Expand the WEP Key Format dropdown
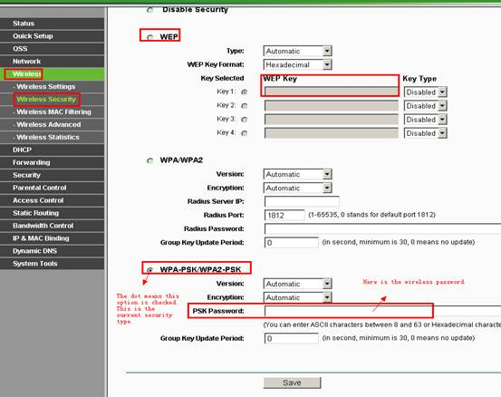Image resolution: width=501 pixels, height=397 pixels. click(297, 65)
